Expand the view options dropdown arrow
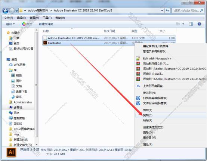This screenshot has height=161, width=207. pos(183,24)
